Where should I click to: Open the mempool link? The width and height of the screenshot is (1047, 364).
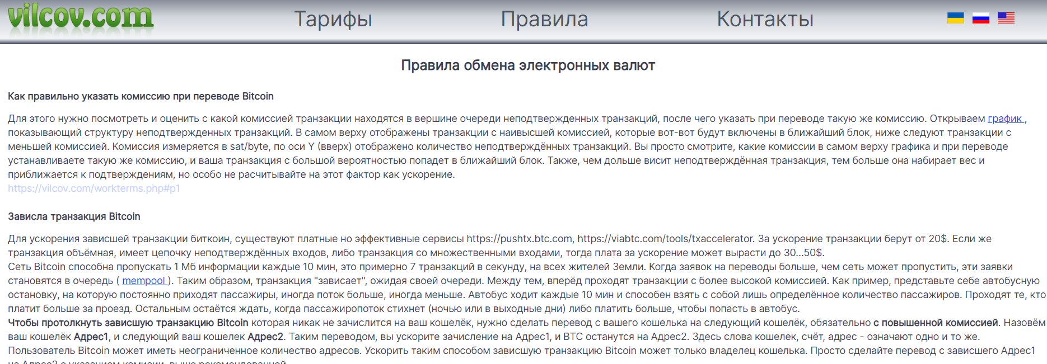click(144, 281)
